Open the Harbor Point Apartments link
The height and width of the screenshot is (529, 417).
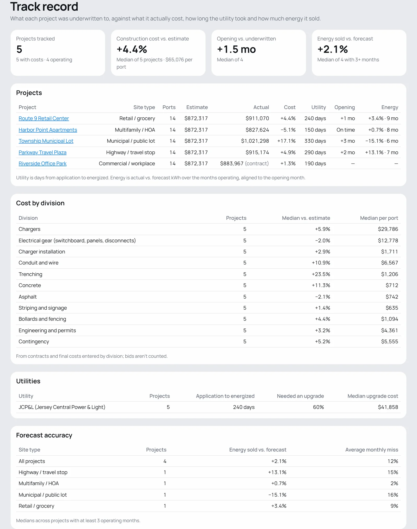click(x=48, y=130)
